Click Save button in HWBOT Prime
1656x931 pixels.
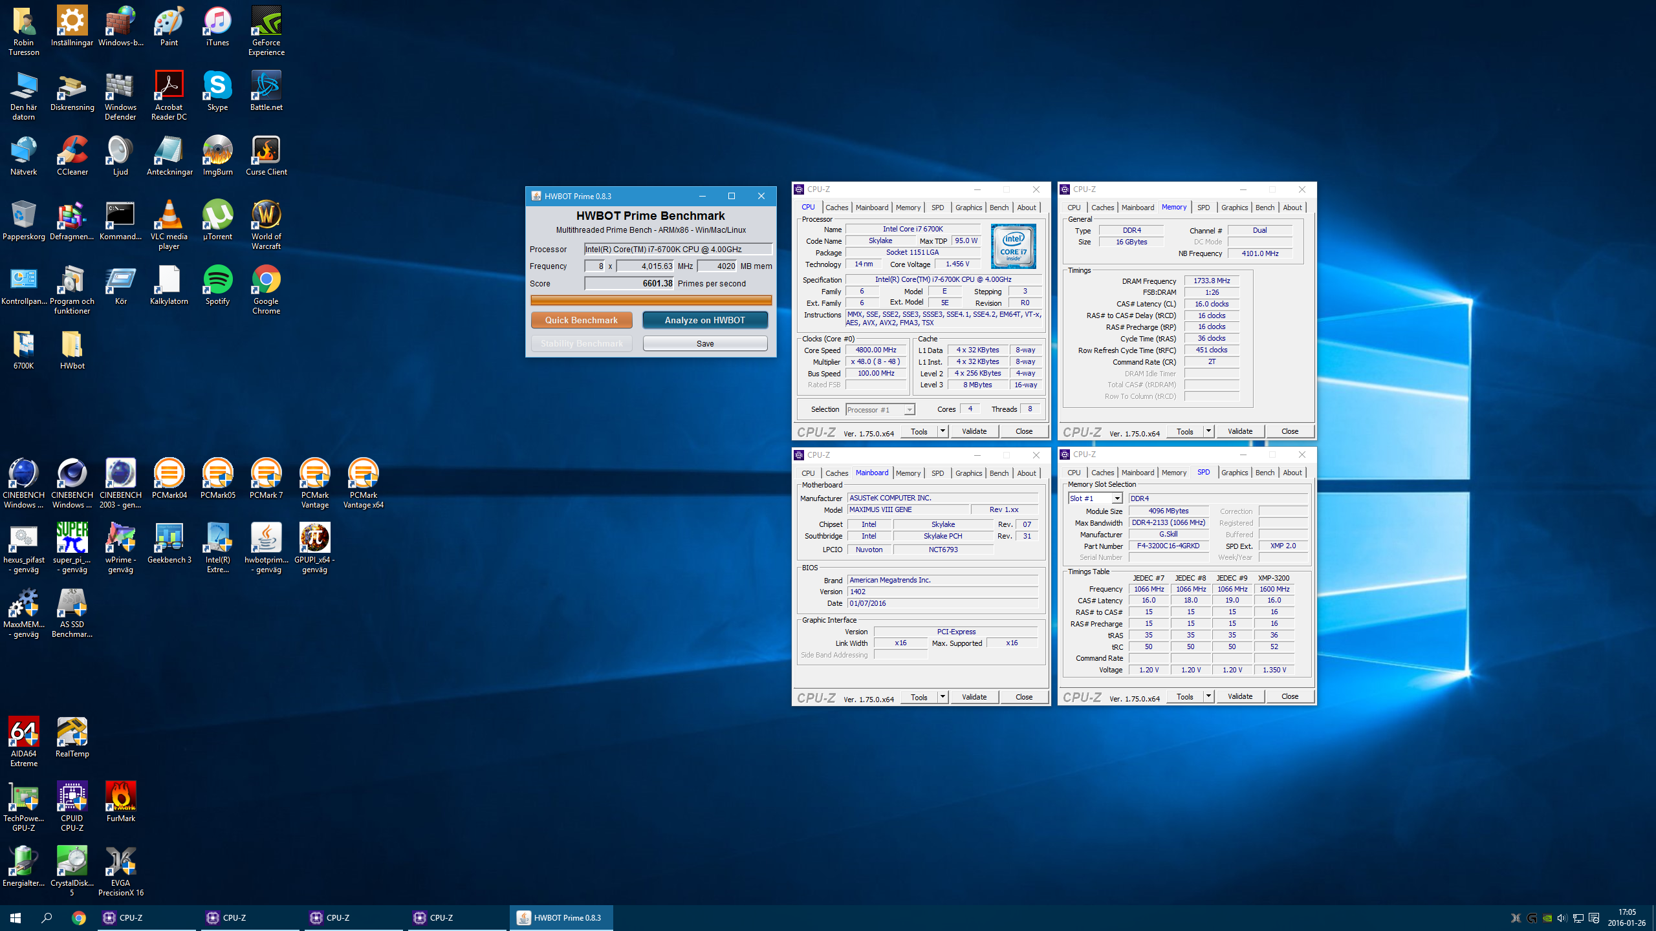click(x=705, y=343)
